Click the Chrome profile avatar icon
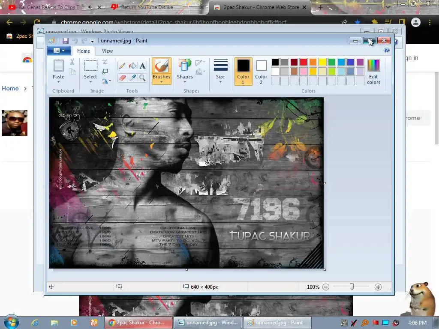Image resolution: width=439 pixels, height=329 pixels. [416, 22]
